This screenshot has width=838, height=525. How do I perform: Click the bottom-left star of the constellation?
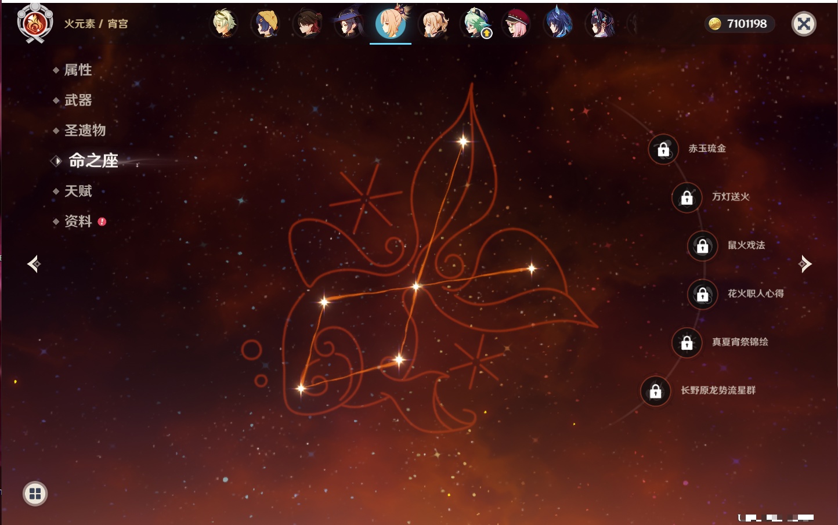pyautogui.click(x=301, y=388)
